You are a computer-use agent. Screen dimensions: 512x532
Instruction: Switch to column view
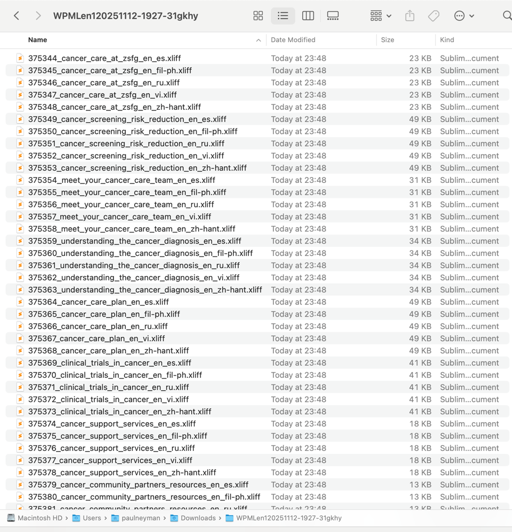(x=308, y=15)
